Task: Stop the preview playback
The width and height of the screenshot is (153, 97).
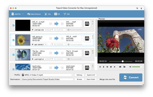Action: (111, 67)
